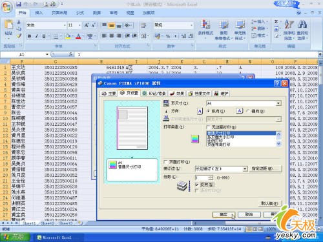Switch to the Main tab in printer dialog
This screenshot has width=323, height=242.
click(x=109, y=94)
